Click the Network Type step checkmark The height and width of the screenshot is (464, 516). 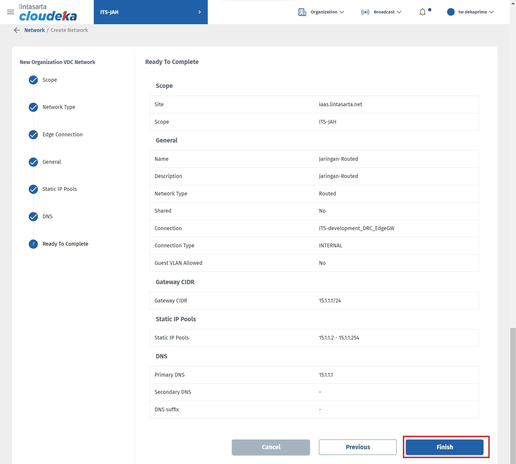pos(33,107)
